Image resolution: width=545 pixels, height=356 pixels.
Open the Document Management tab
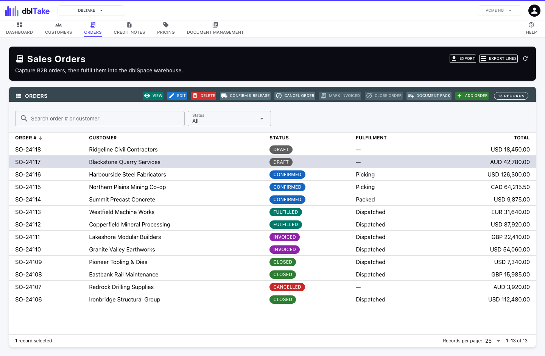click(215, 28)
